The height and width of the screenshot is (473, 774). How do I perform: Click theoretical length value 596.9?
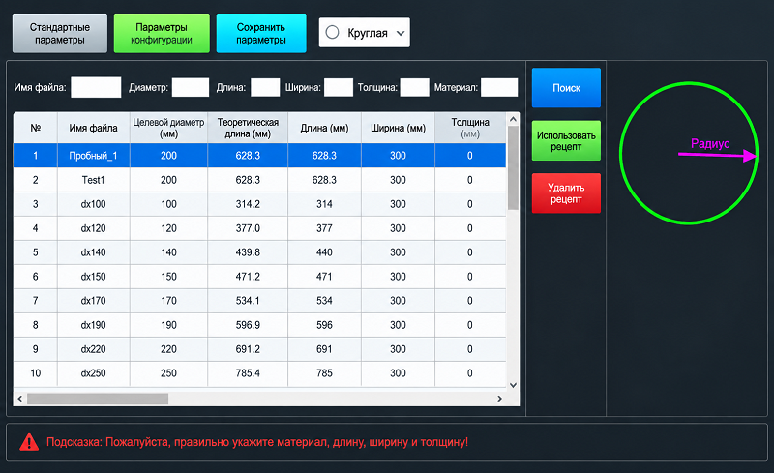pos(248,325)
